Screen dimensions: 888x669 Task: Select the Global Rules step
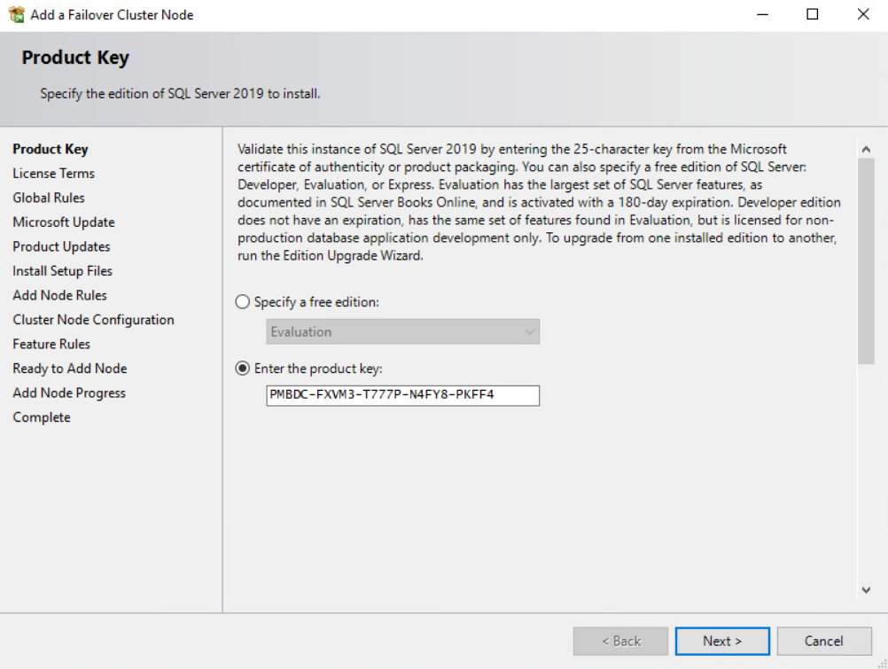click(x=49, y=198)
